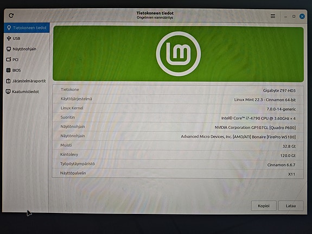This screenshot has height=234, width=312.
Task: Click the Lataa button
Action: [x=291, y=206]
